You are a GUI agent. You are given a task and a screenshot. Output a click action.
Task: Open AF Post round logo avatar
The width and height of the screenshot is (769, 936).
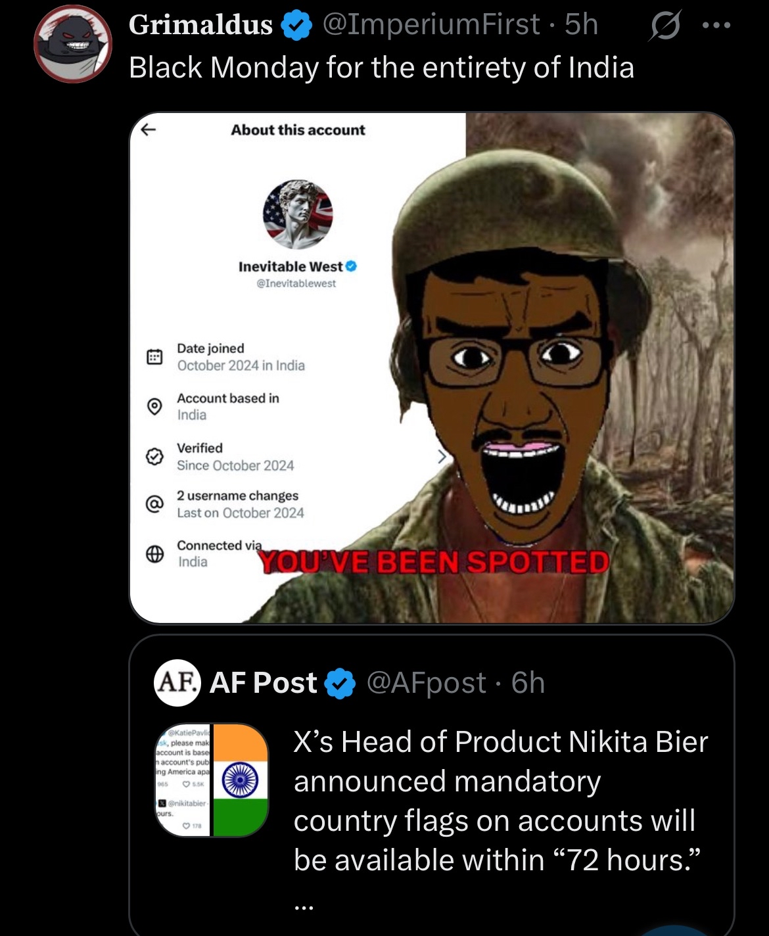tap(177, 682)
